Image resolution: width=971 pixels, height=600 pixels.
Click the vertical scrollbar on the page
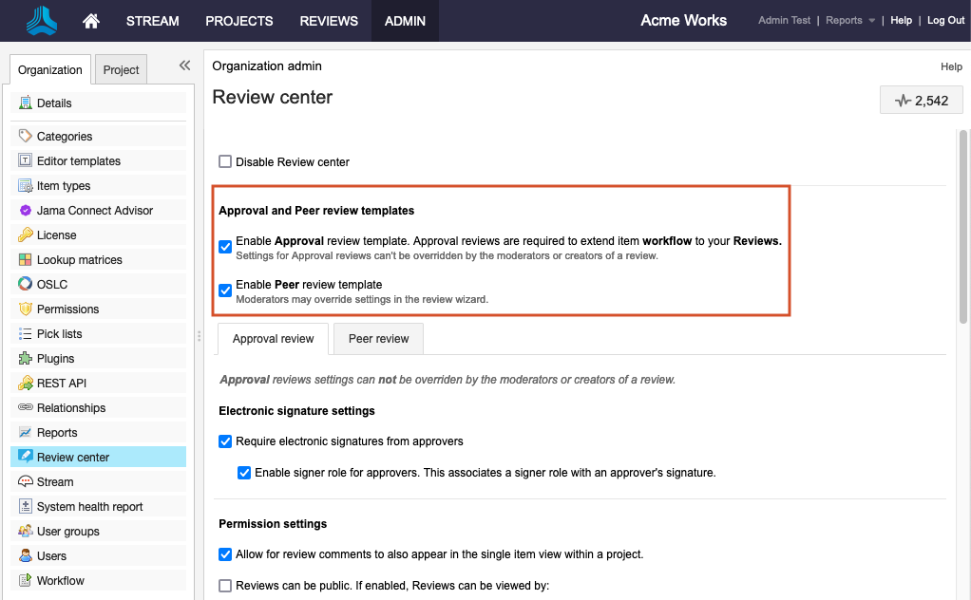point(962,228)
